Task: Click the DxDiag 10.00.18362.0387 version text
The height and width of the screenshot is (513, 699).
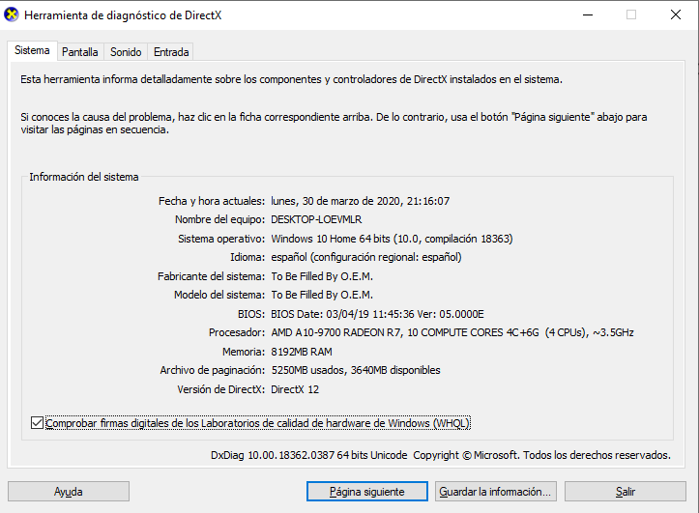Action: tap(309, 455)
